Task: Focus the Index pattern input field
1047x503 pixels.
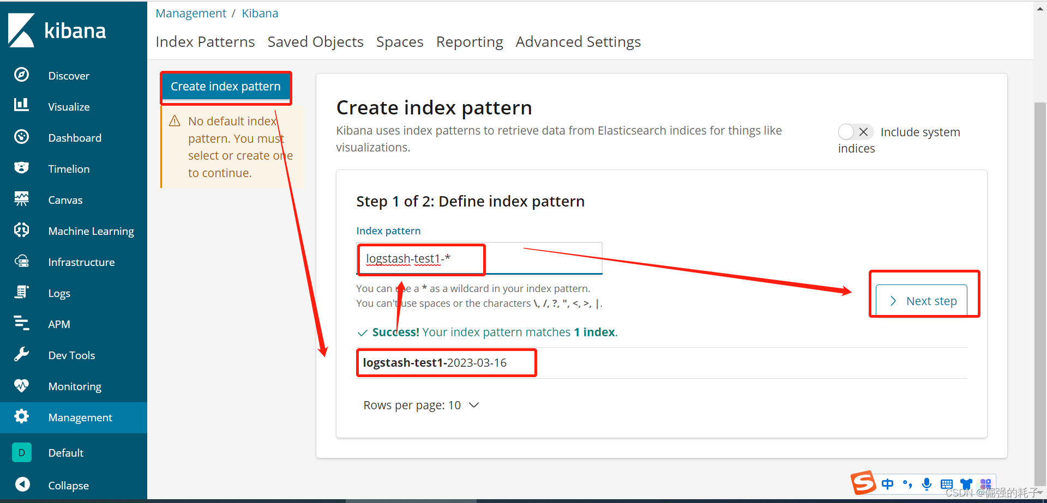Action: click(x=540, y=258)
